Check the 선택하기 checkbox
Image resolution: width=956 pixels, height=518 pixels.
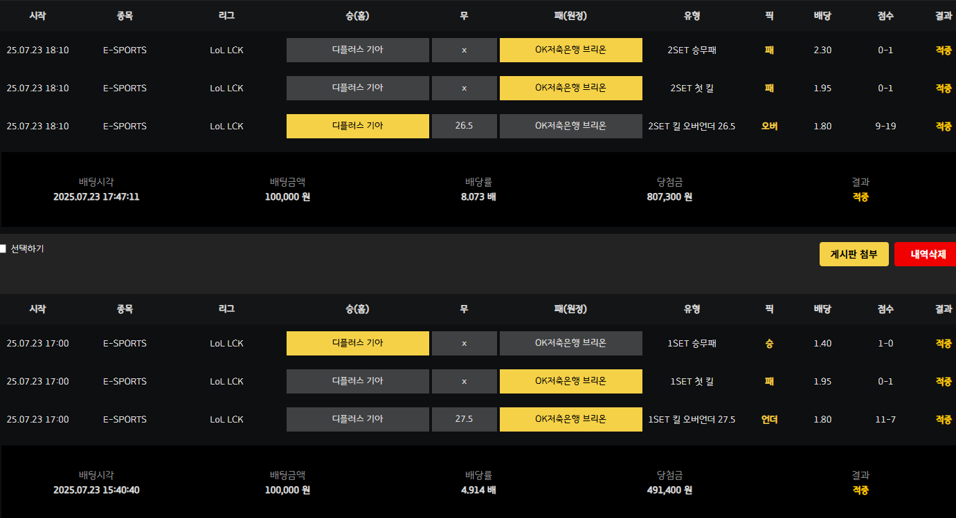(3, 249)
